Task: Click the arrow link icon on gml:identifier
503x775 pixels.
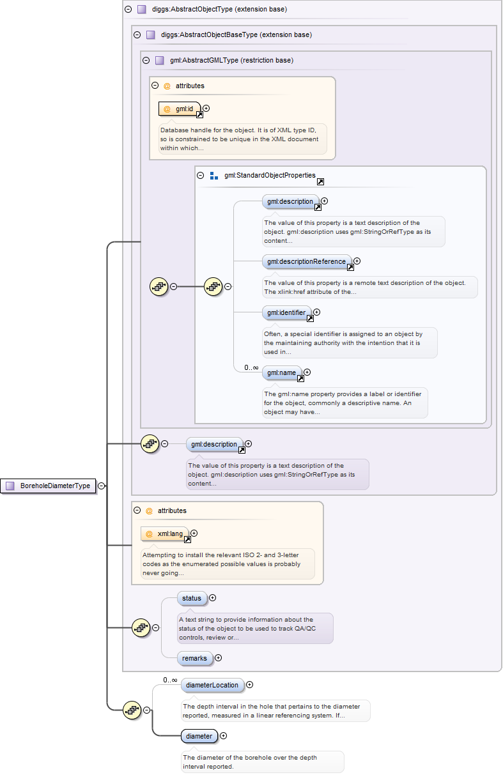Action: (310, 318)
